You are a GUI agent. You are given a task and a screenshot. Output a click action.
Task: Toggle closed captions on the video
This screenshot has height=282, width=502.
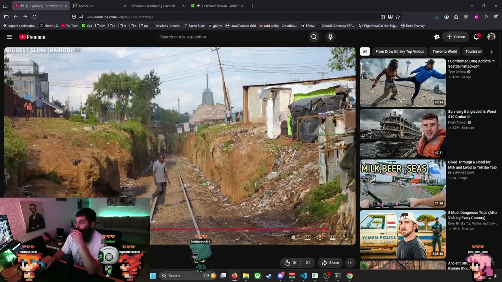307,237
